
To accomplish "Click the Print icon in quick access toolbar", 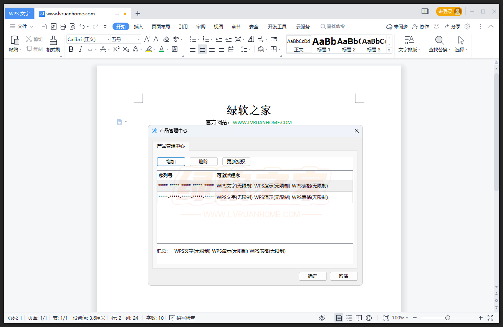I will [x=63, y=26].
